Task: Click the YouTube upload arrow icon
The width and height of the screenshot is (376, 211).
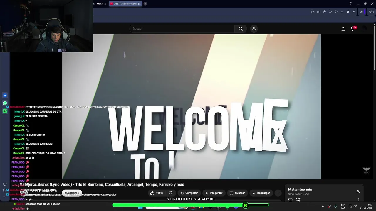Action: (343, 29)
